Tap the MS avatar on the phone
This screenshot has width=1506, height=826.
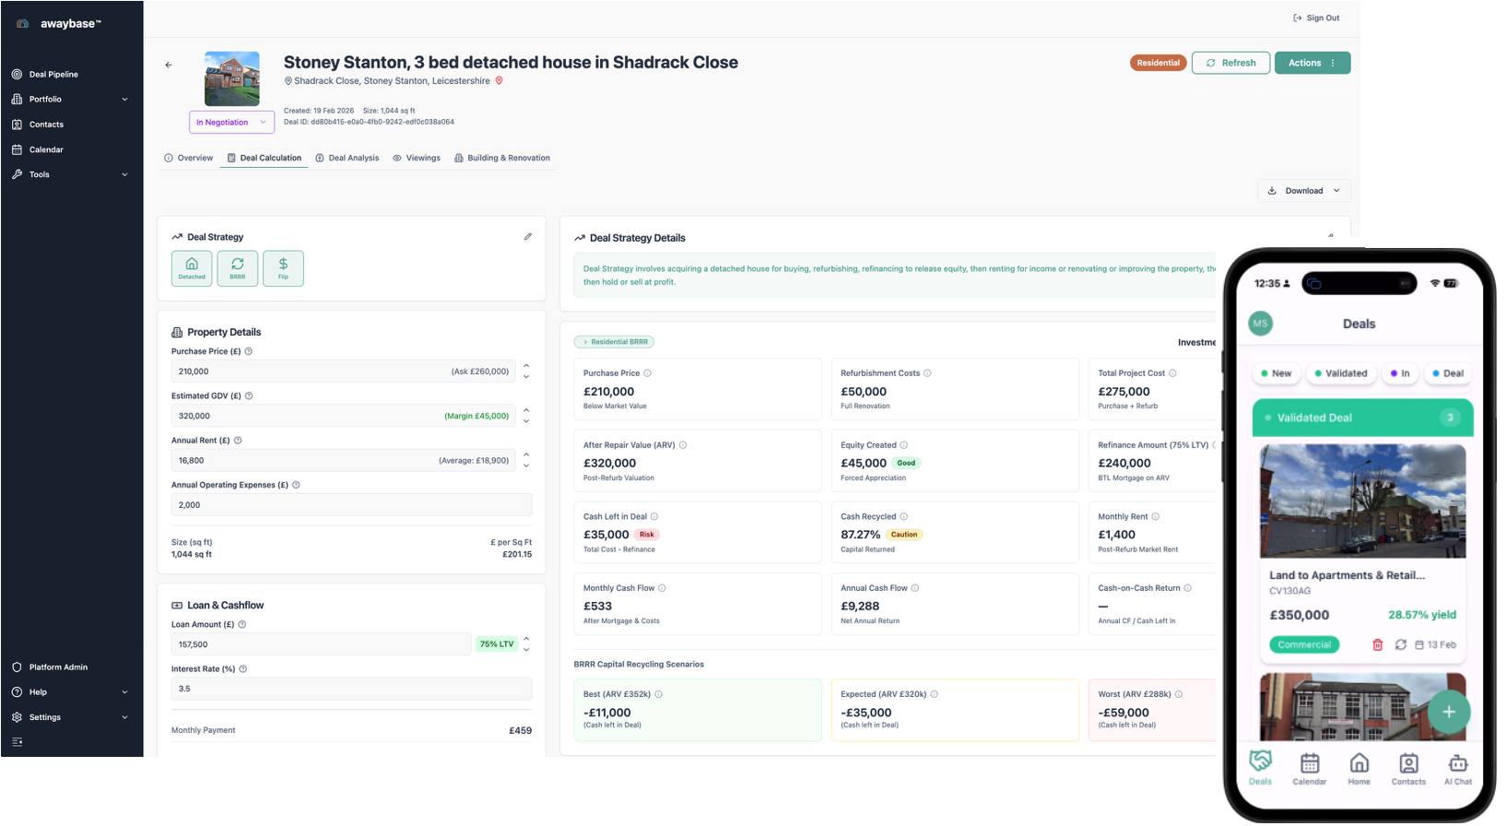pyautogui.click(x=1261, y=324)
